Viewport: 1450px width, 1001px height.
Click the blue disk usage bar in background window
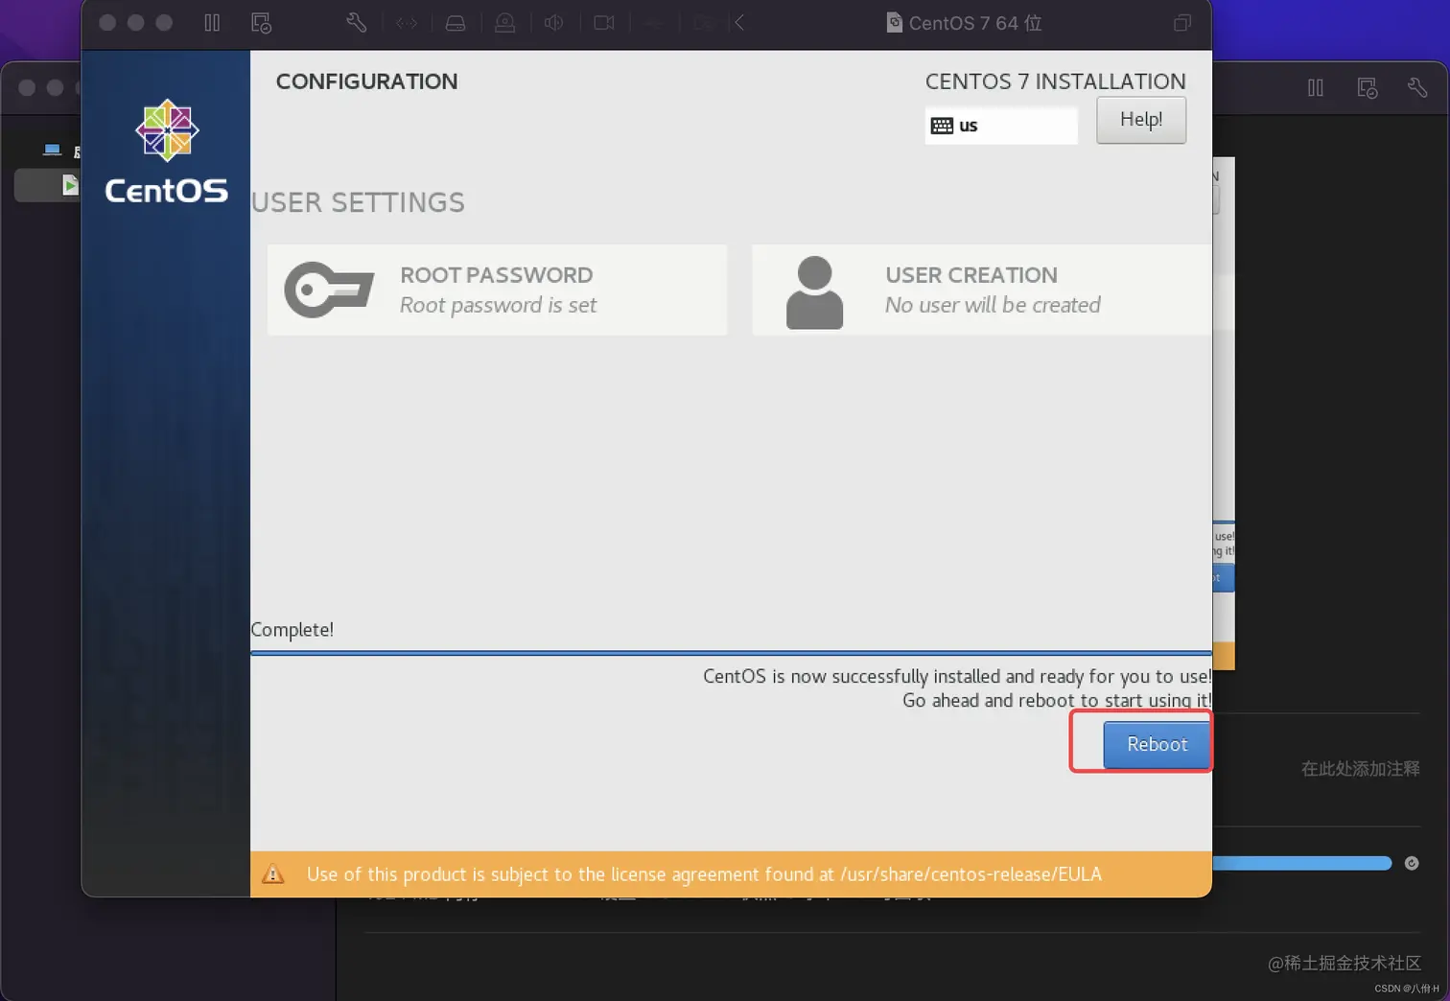tap(1301, 863)
